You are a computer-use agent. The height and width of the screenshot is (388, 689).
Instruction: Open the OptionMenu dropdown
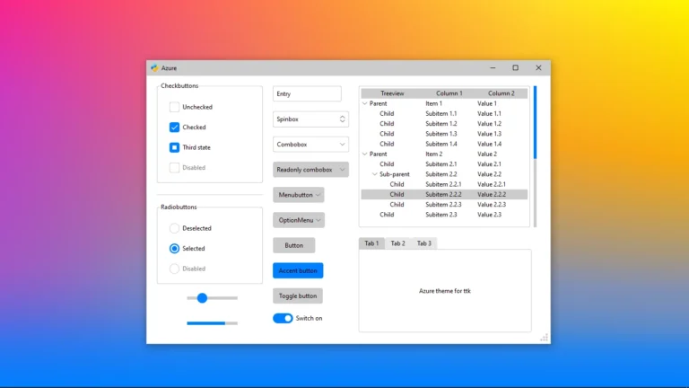tap(299, 220)
